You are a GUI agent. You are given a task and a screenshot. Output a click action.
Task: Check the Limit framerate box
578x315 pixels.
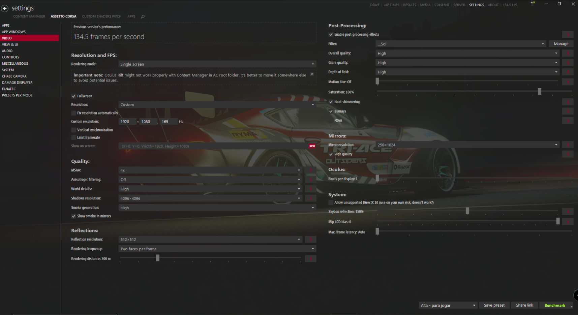coord(73,137)
